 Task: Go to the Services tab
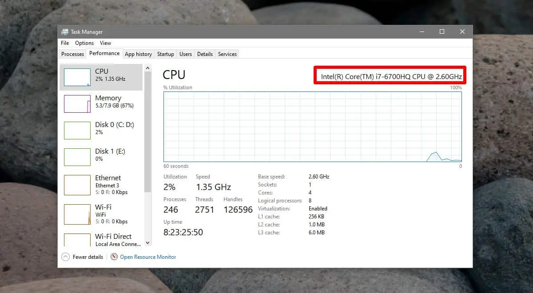click(227, 54)
